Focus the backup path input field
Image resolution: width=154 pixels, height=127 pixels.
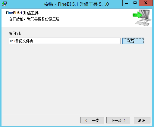click(x=65, y=41)
